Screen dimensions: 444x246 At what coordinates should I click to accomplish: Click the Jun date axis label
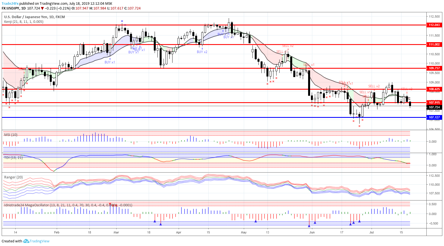click(x=312, y=232)
